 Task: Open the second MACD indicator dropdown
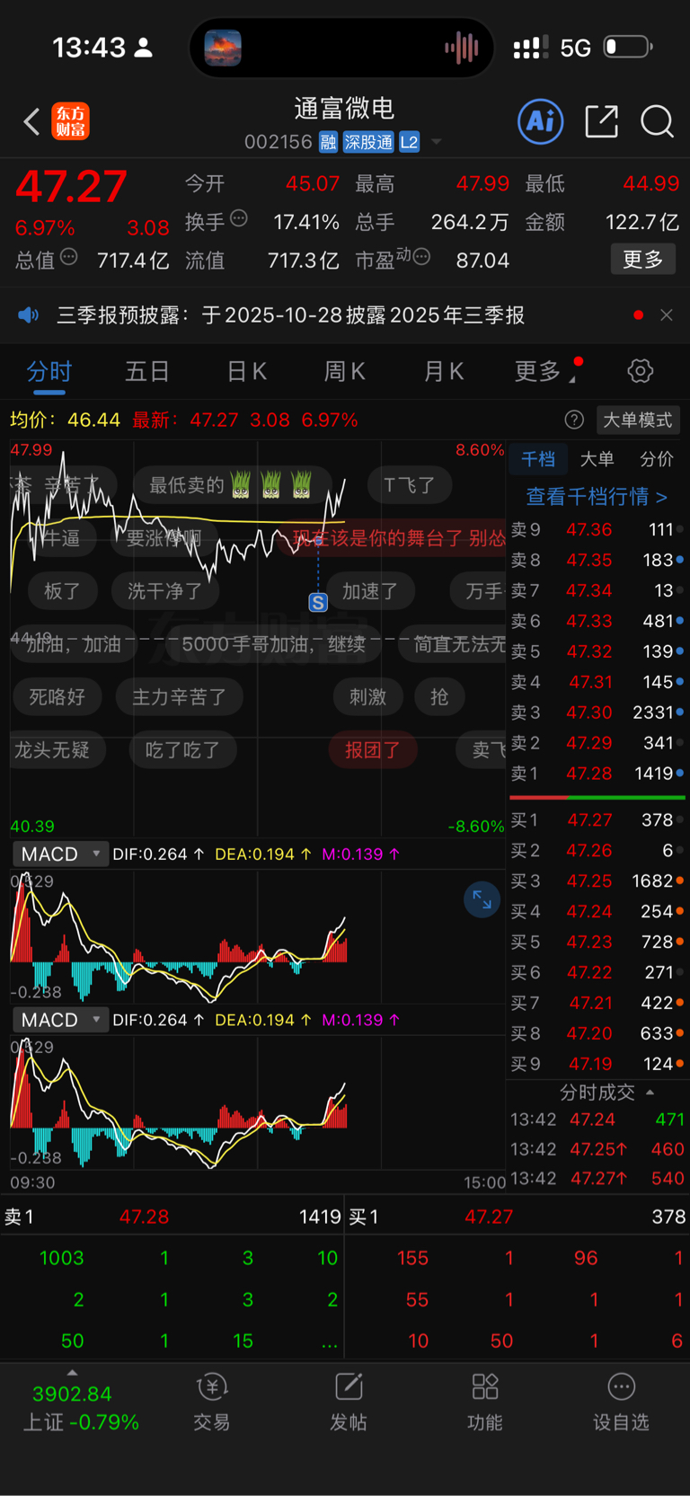point(60,1020)
